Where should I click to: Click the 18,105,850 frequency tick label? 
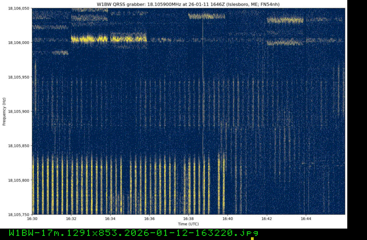[19, 145]
